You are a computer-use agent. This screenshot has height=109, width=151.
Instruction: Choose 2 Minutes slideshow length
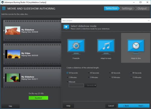click(67, 77)
